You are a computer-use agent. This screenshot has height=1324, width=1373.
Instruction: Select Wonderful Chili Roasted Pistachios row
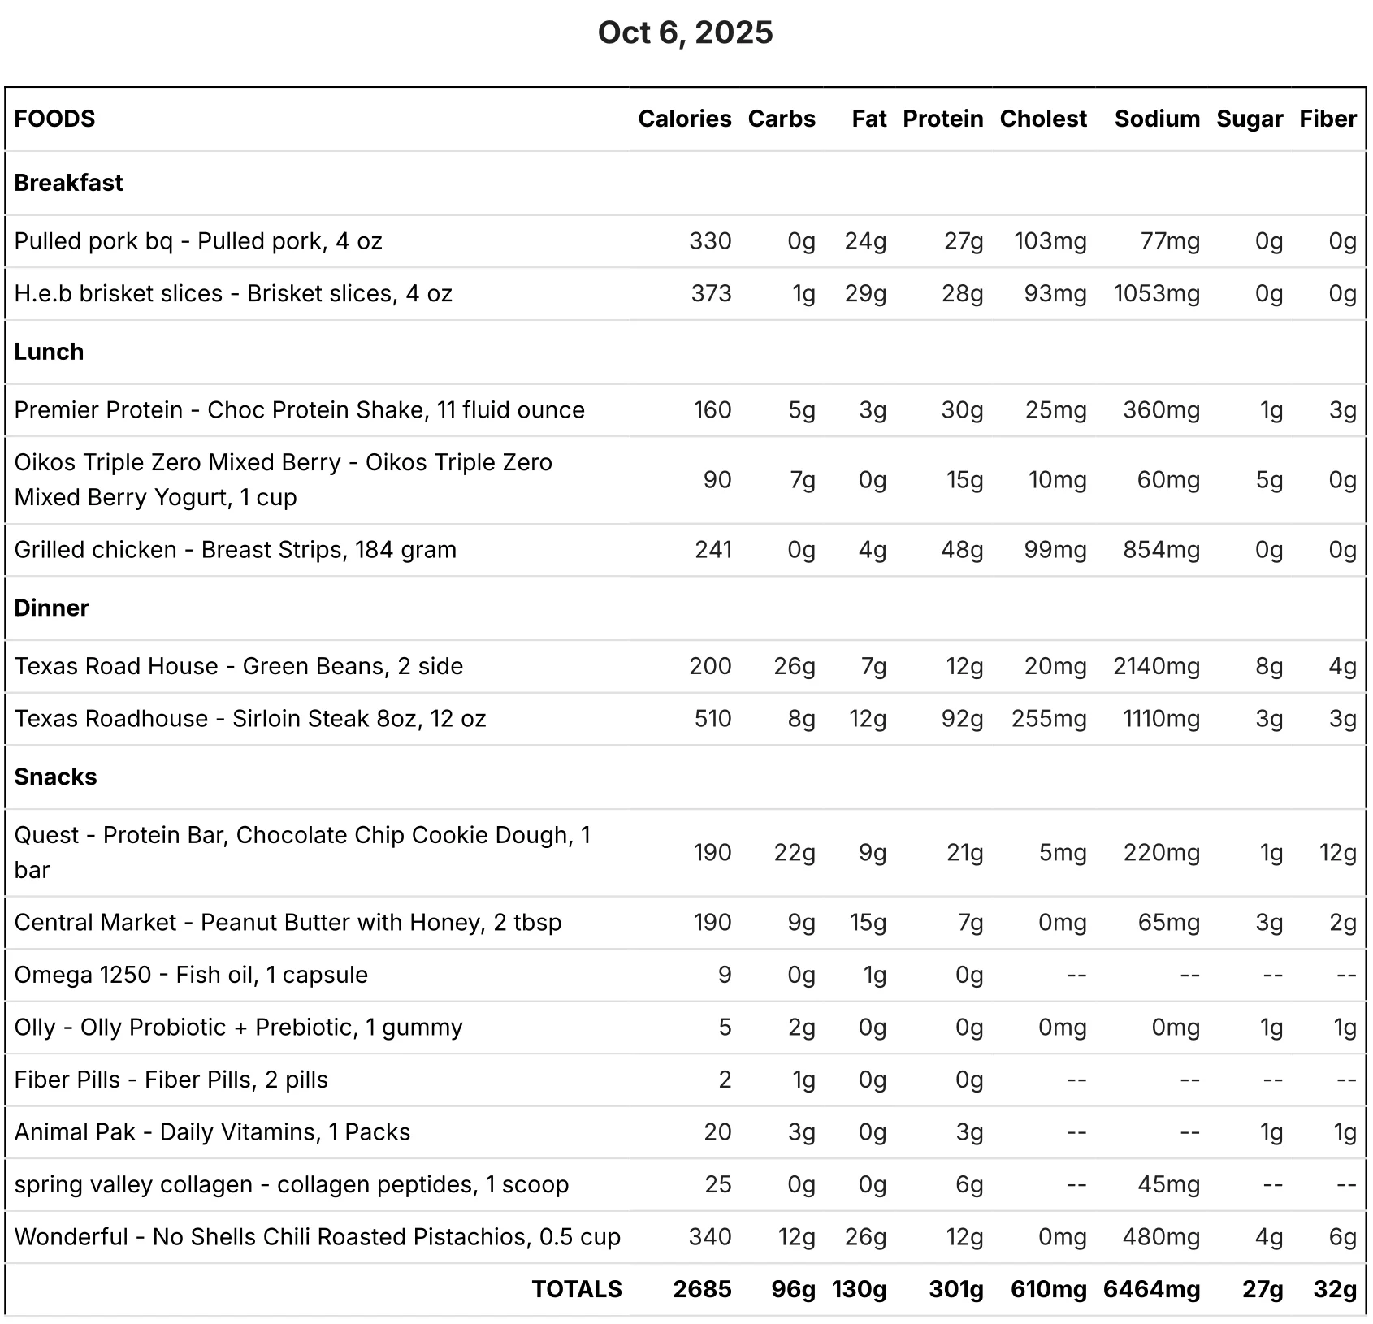pyautogui.click(x=686, y=1237)
